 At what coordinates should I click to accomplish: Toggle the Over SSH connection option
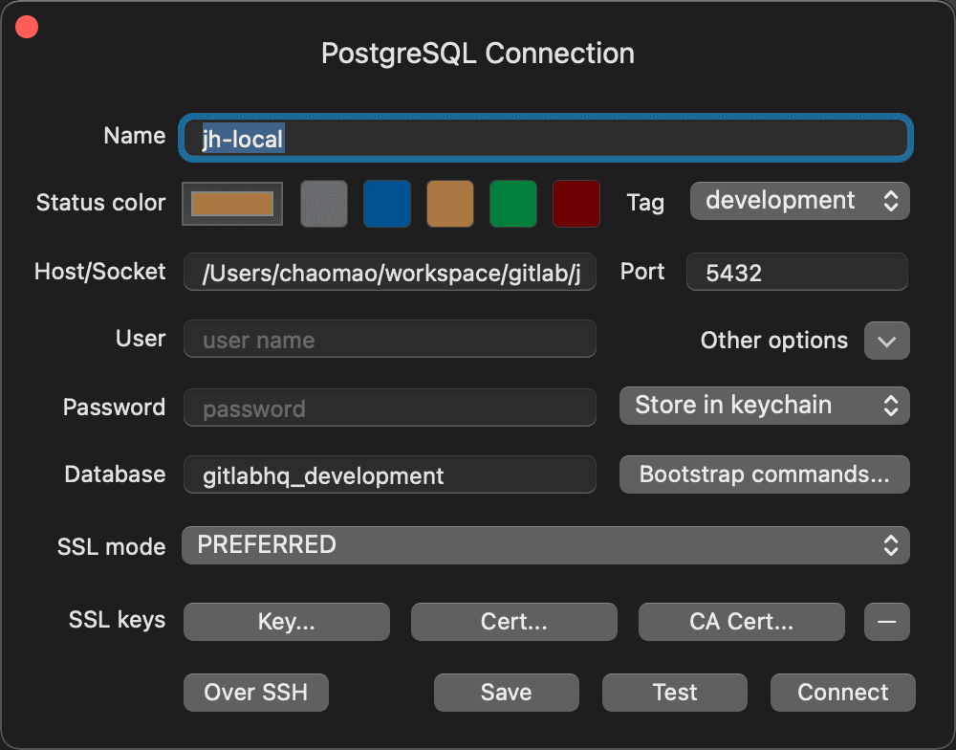pos(256,693)
